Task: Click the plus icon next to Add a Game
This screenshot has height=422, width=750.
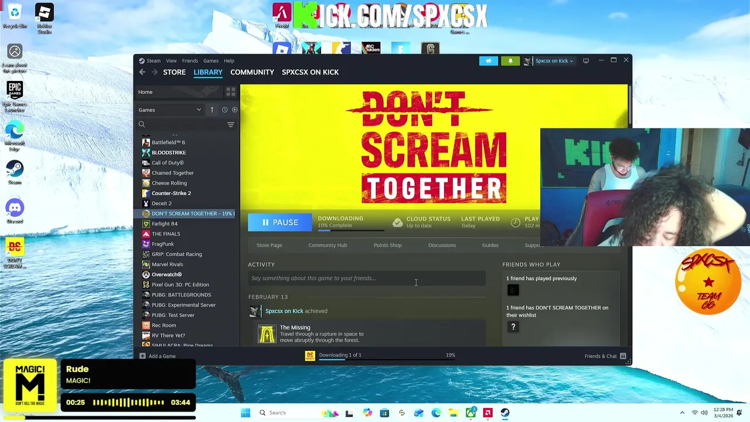Action: [x=142, y=356]
